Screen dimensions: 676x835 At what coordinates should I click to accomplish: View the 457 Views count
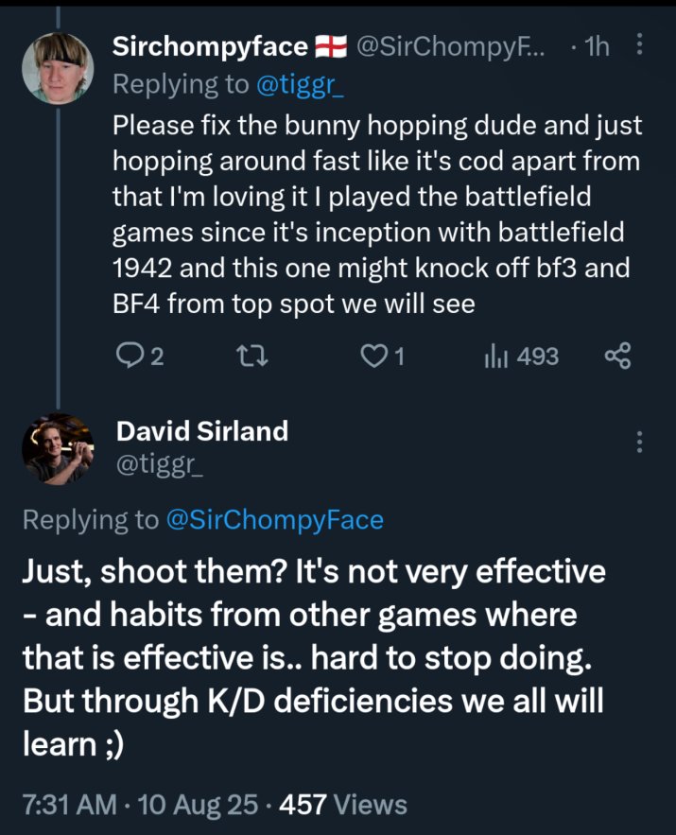coord(343,804)
